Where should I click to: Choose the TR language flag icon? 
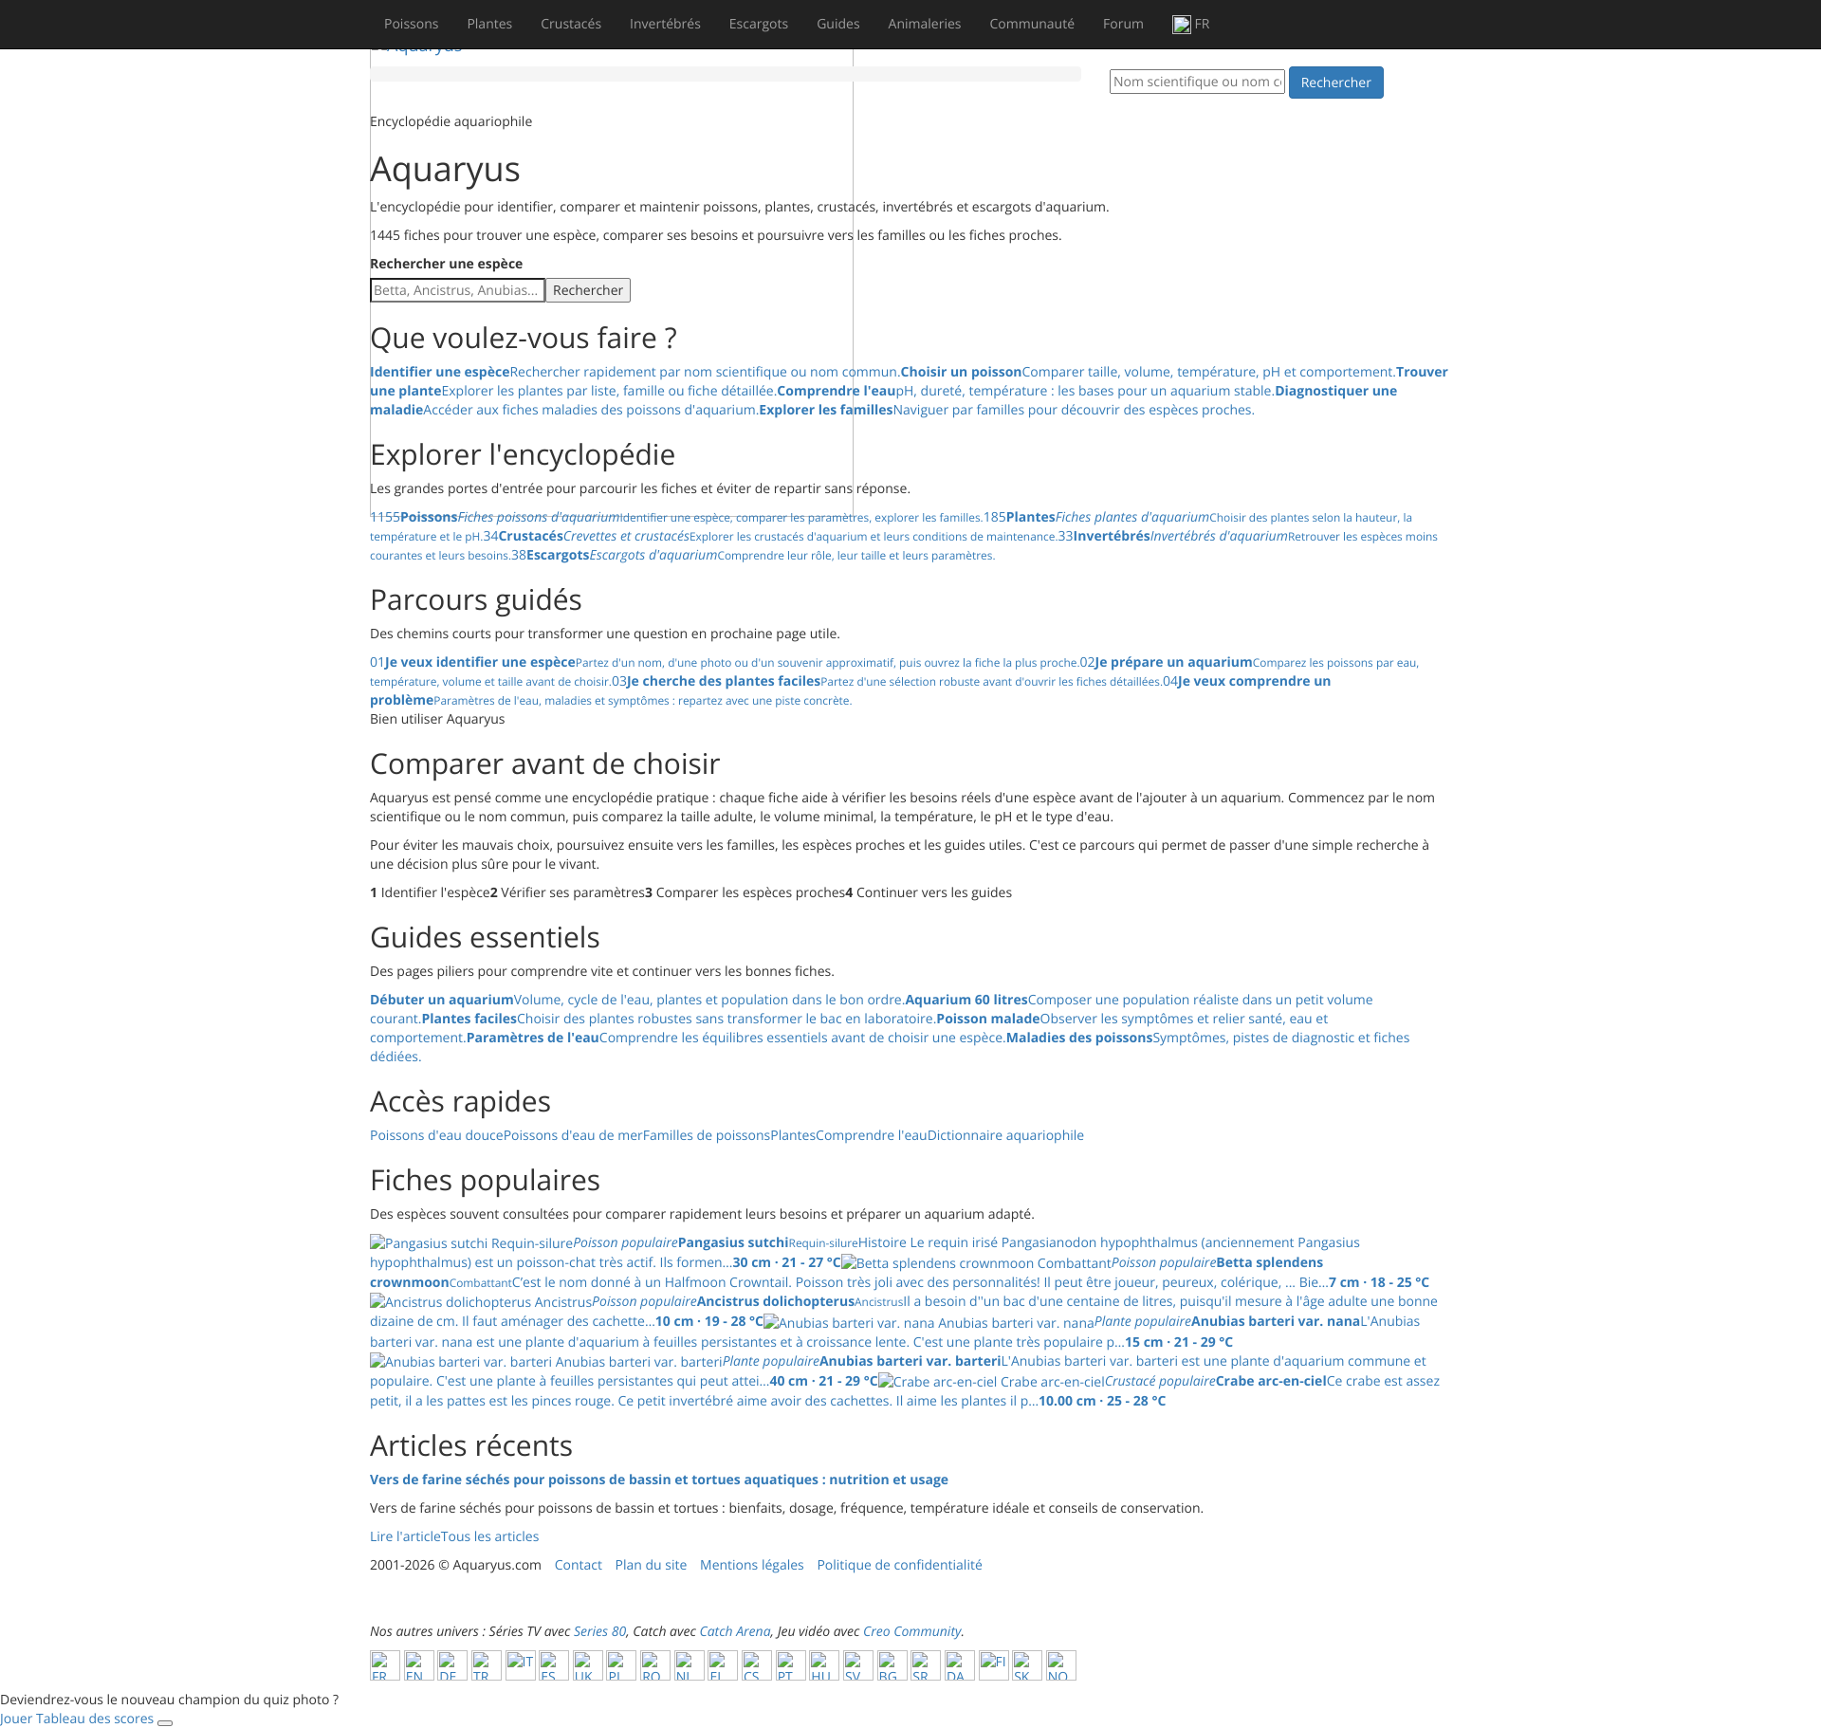tap(486, 1665)
